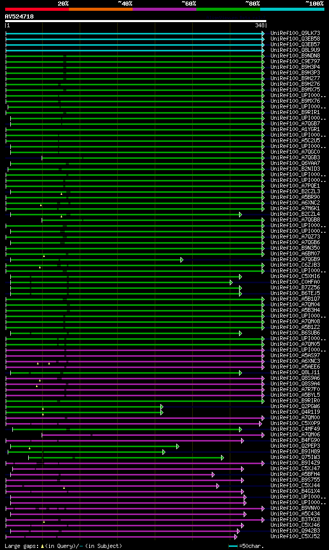Open the UniRef100_C9E797 hit label

click(x=295, y=61)
